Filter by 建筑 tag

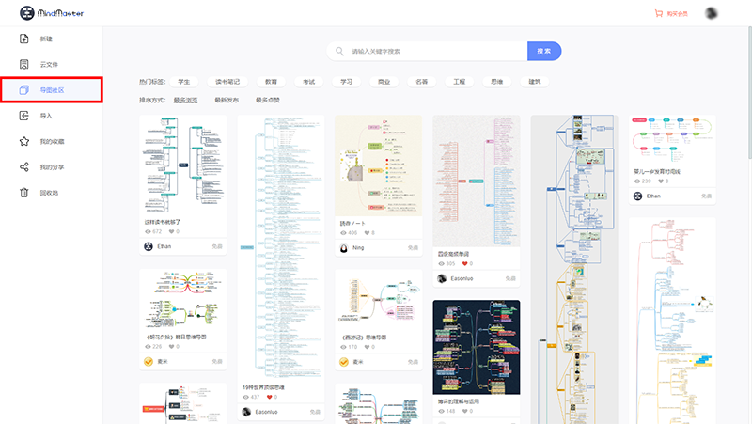535,82
